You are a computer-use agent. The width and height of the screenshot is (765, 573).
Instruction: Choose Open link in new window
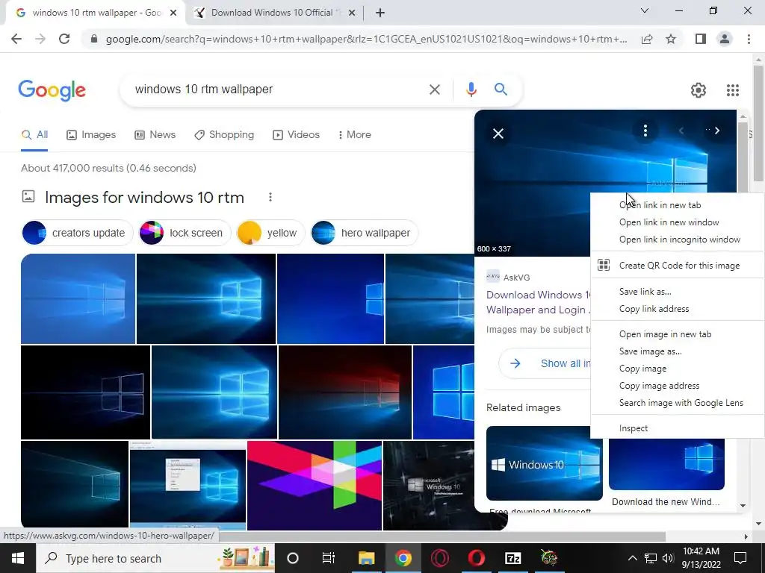click(x=677, y=222)
